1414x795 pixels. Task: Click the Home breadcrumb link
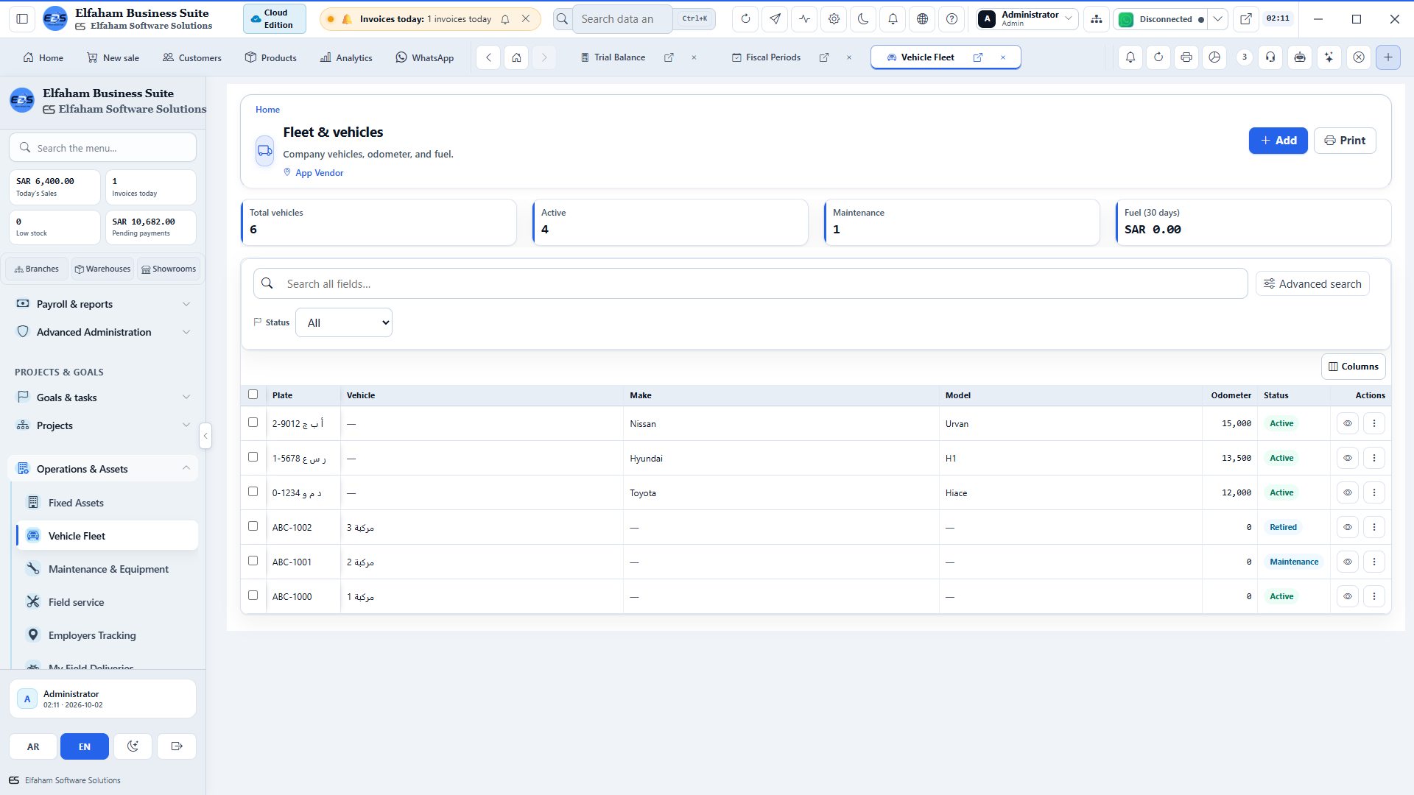(x=267, y=110)
